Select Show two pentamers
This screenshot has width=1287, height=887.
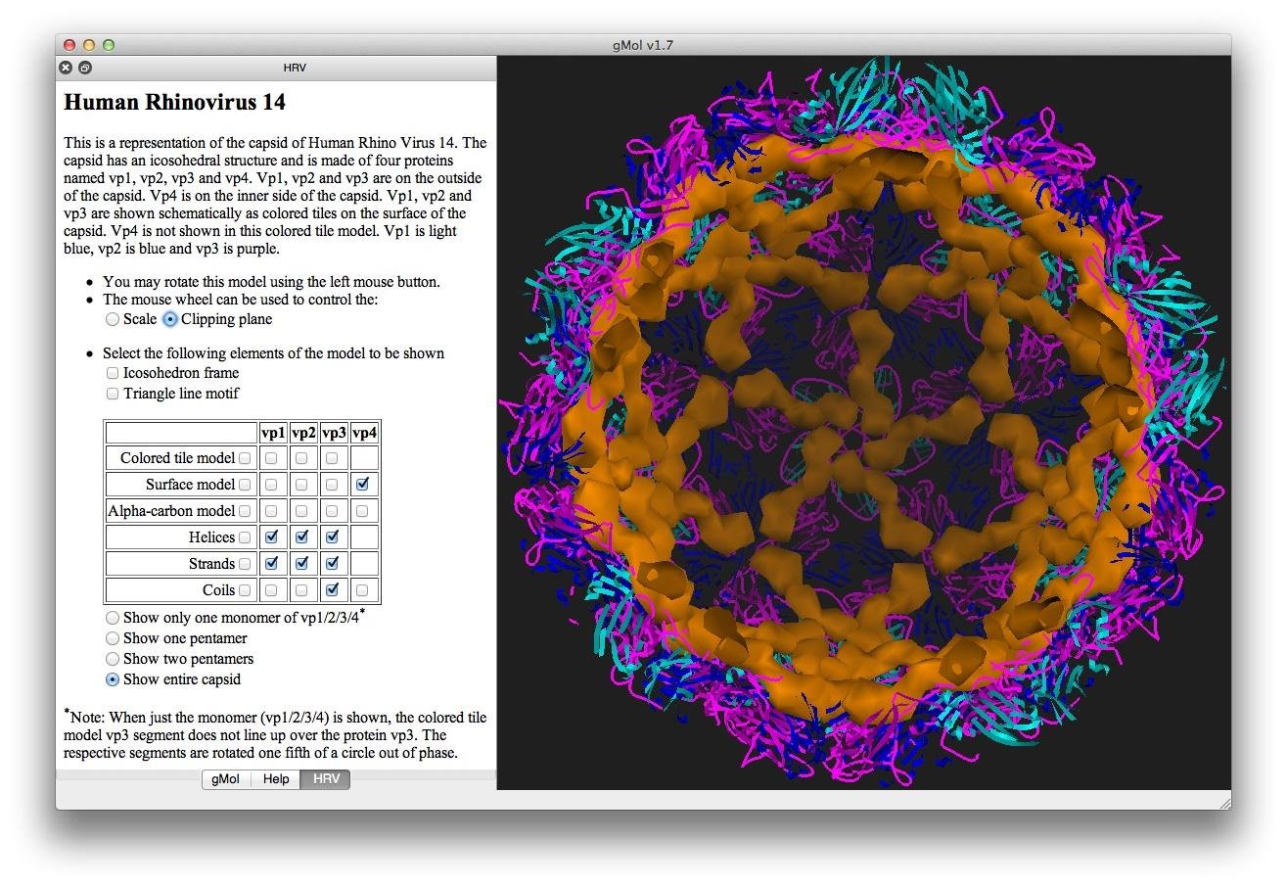(114, 659)
